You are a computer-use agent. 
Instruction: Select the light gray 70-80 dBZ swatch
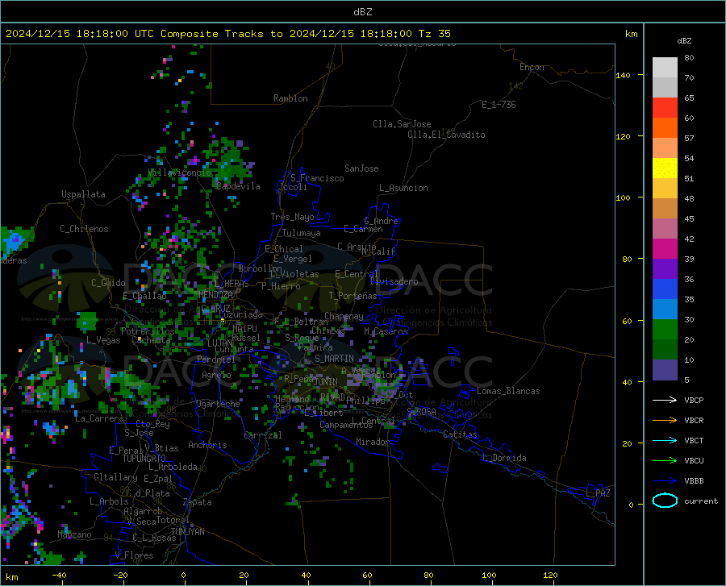pos(665,68)
